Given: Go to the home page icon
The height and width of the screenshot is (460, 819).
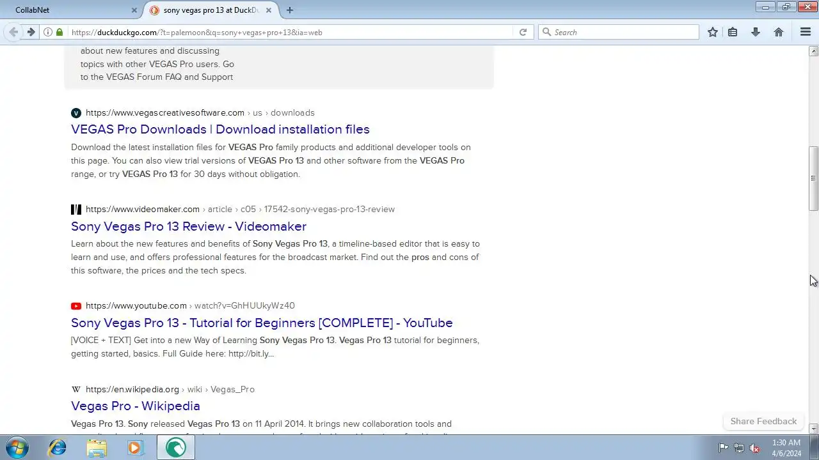Looking at the screenshot, I should pos(779,32).
